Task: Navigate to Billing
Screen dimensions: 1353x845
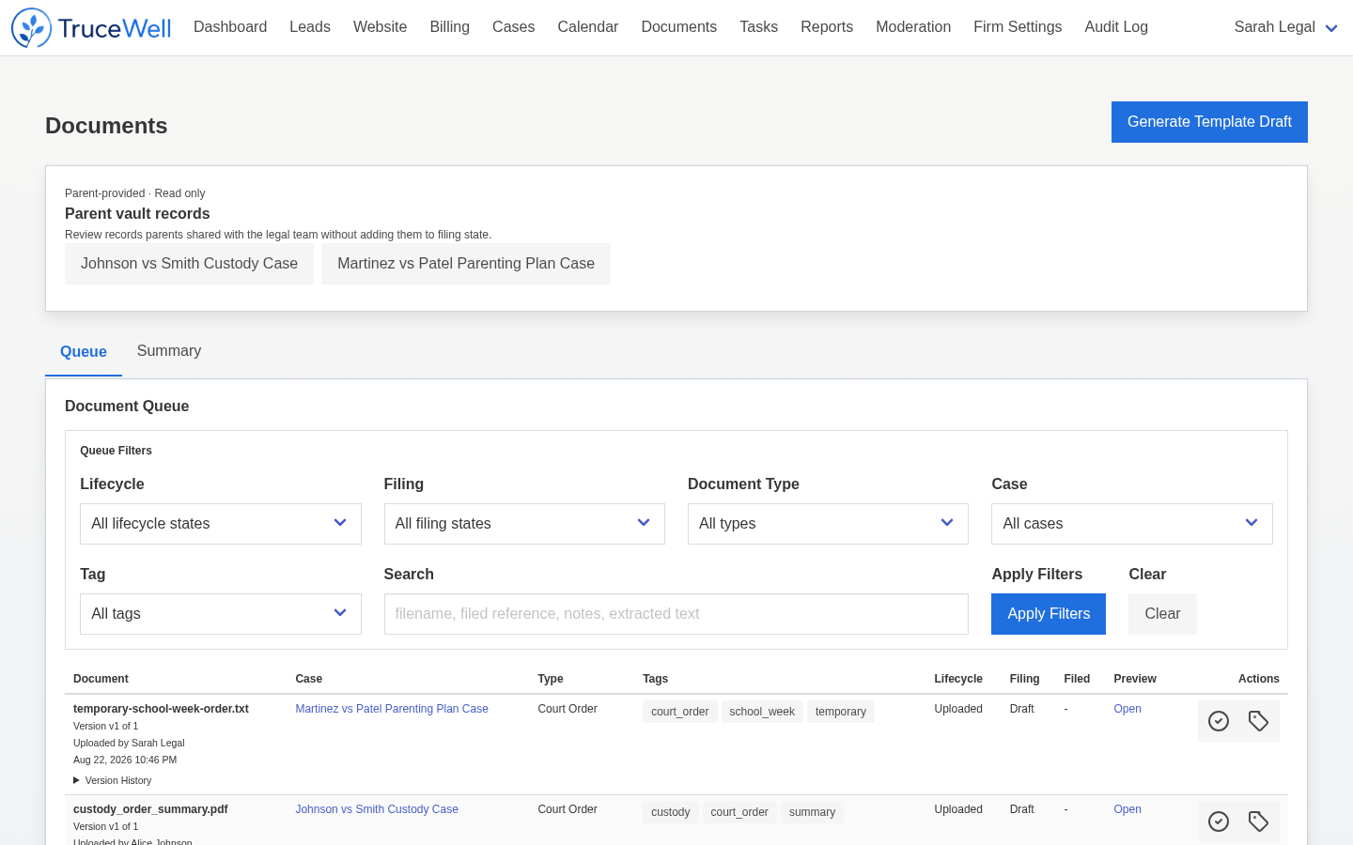Action: (x=450, y=27)
